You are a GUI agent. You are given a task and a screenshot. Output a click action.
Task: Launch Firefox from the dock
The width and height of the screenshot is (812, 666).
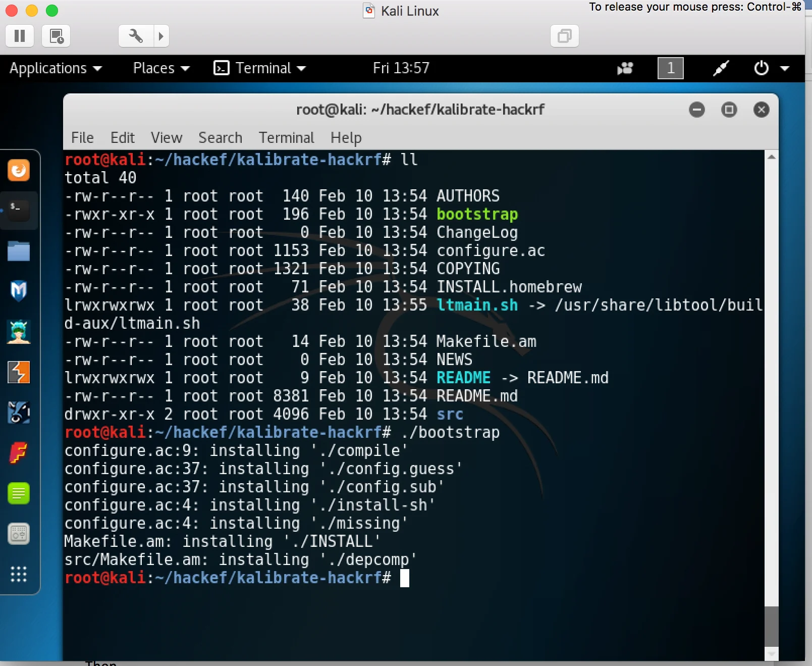(19, 170)
